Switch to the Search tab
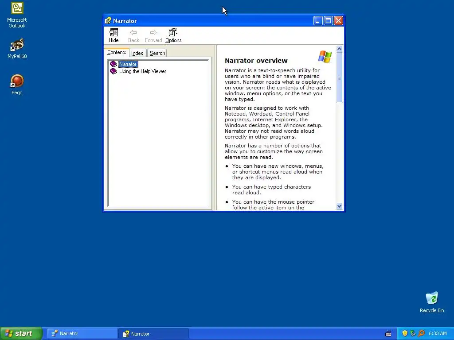Viewport: 454px width, 340px height. pyautogui.click(x=157, y=53)
